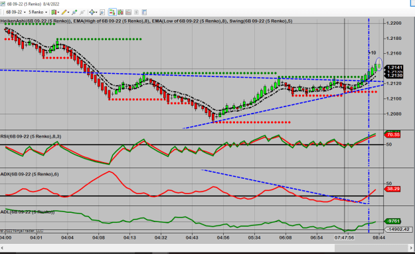Click the scrollbar right arrow

(411, 248)
